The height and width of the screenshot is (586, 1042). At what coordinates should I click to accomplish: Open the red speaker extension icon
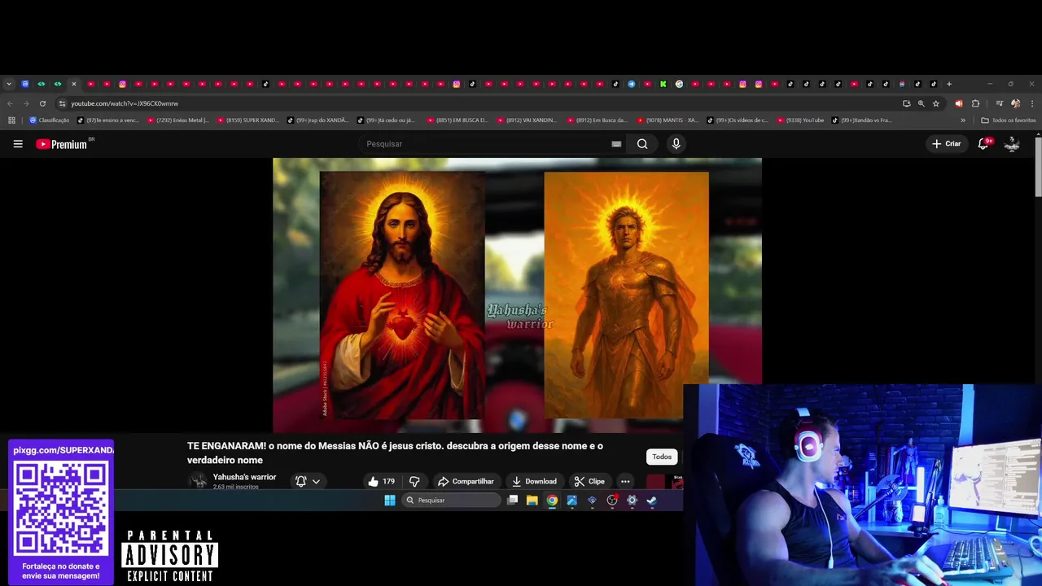tap(958, 103)
